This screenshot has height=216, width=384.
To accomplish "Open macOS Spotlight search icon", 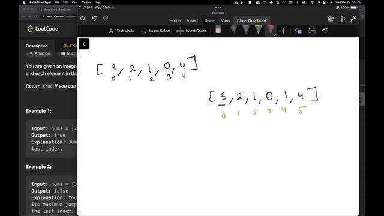I will [319, 2].
